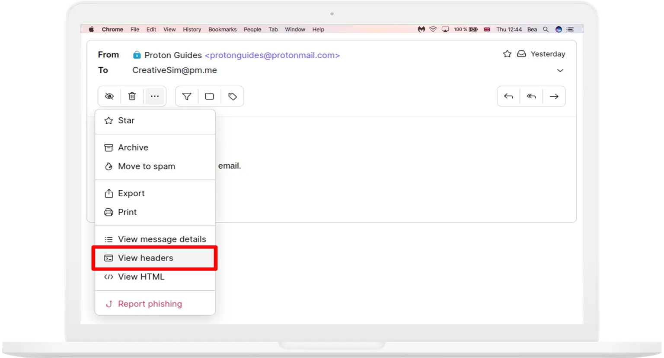Click the inbox tray icon beside Yesterday

[521, 54]
